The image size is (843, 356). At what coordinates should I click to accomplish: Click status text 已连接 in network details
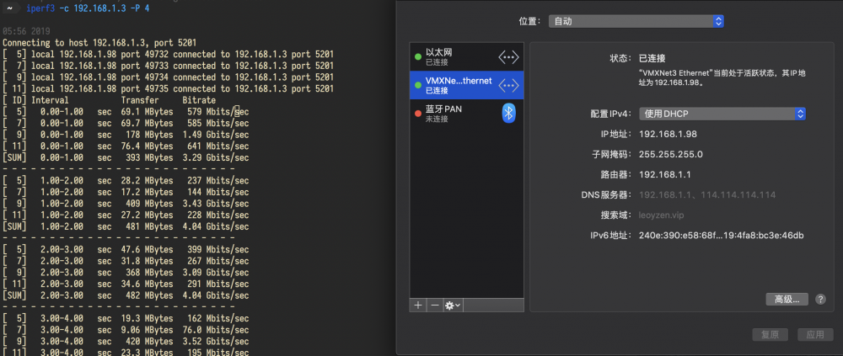click(652, 59)
